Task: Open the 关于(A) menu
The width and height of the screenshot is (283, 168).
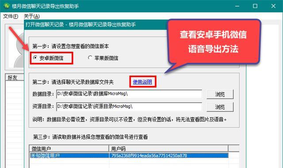Action: (x=32, y=16)
